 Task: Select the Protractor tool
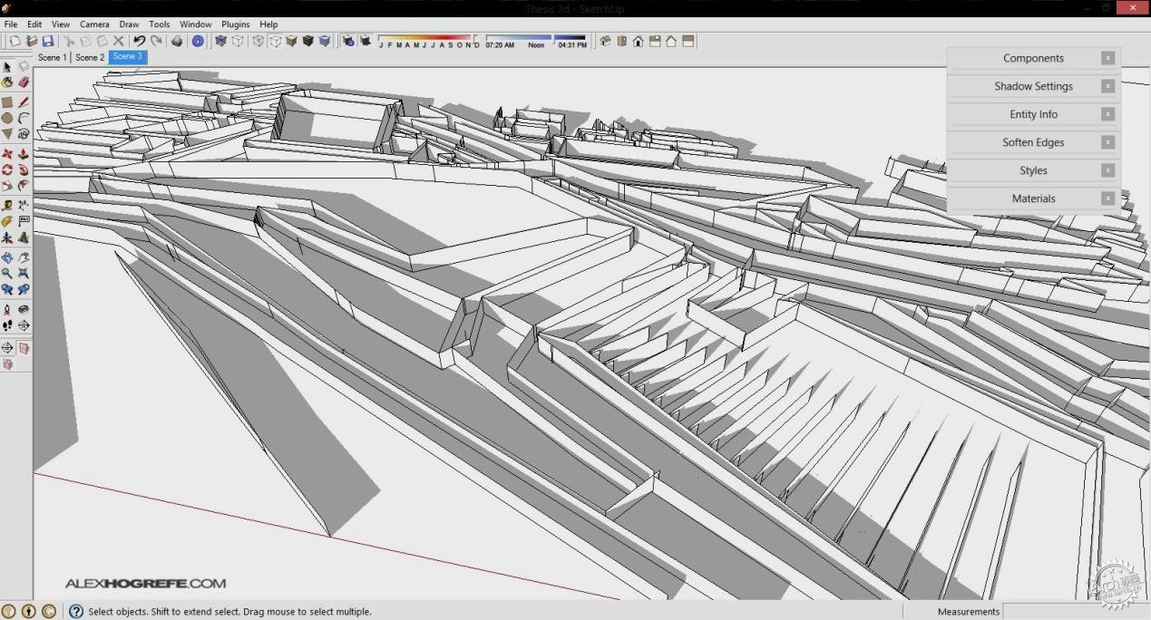[7, 221]
